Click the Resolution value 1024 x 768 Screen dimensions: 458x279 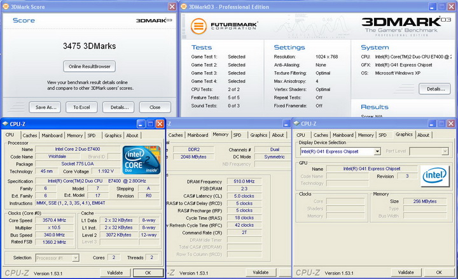[326, 57]
